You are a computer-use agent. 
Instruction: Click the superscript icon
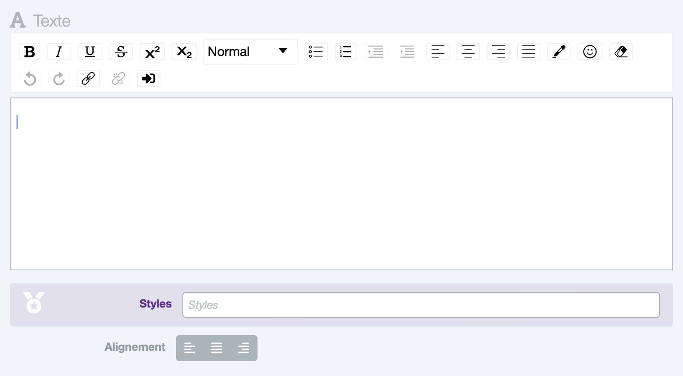pos(152,52)
